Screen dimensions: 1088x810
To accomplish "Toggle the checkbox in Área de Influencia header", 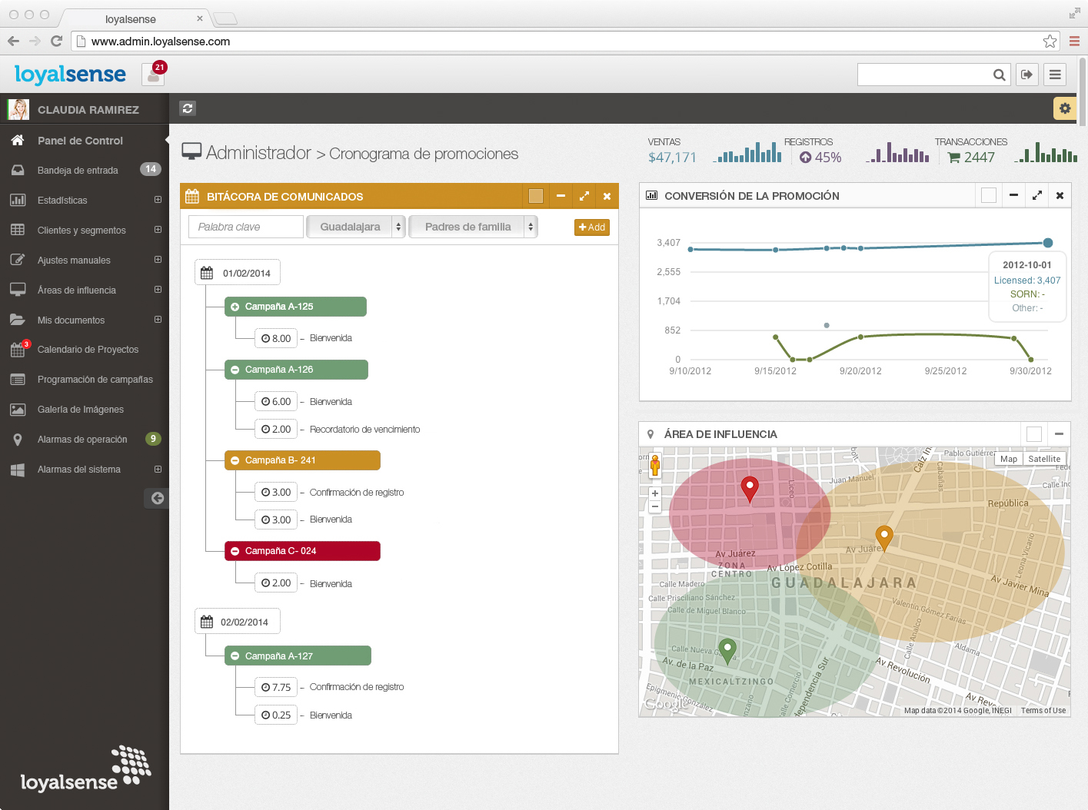I will point(1034,434).
